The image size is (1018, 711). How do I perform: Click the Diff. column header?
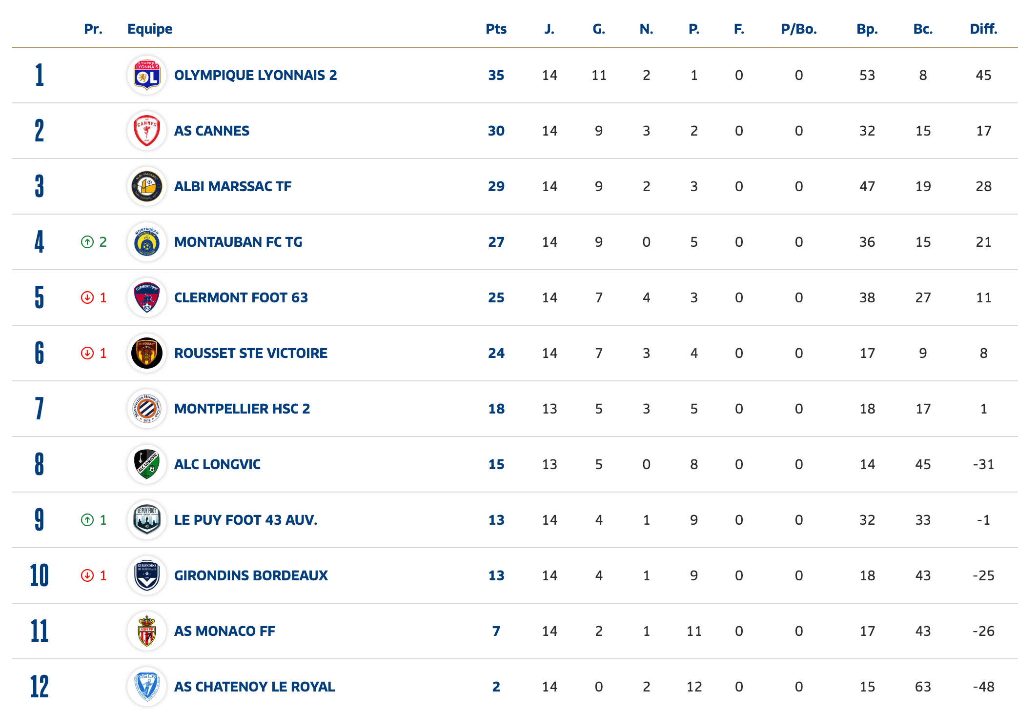click(983, 29)
